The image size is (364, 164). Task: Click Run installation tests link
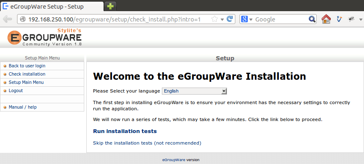coord(125,131)
